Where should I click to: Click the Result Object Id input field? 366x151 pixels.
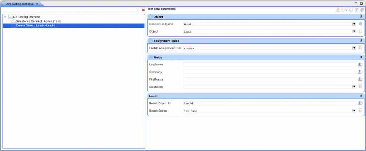(269, 103)
